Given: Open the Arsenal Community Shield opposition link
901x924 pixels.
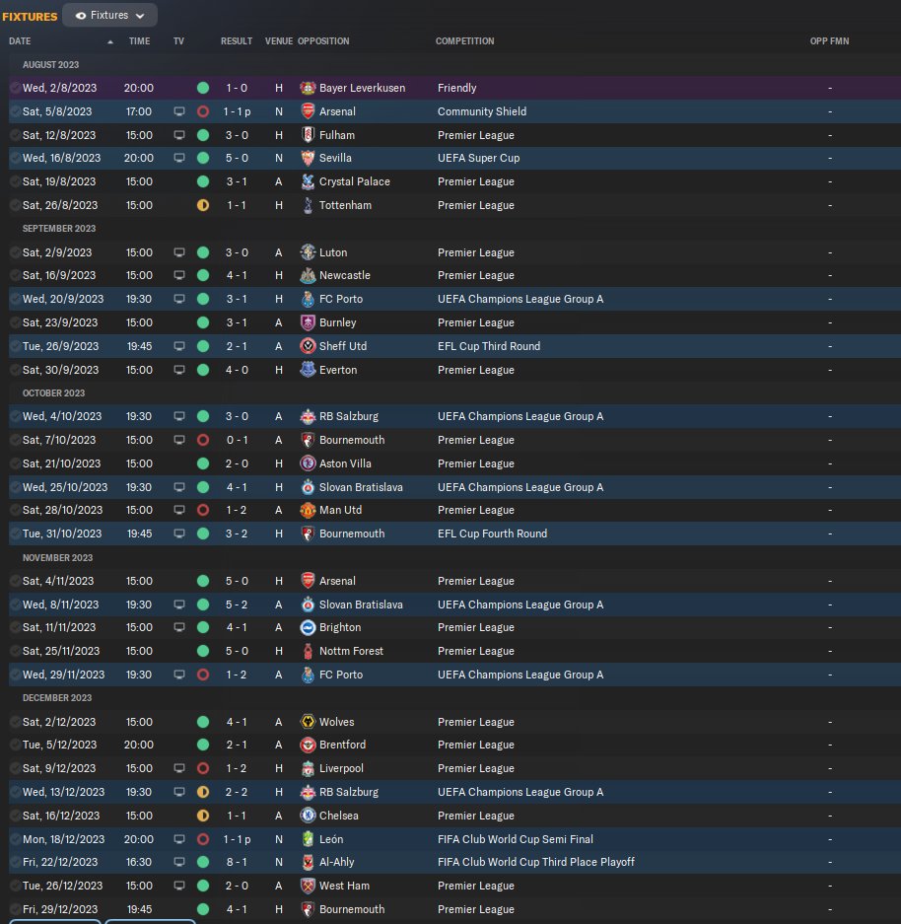Looking at the screenshot, I should (337, 111).
